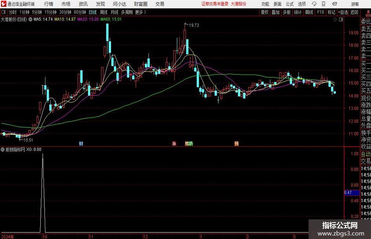This screenshot has width=371, height=239.
Task: Open the 资讯 menu
Action: 83,4
